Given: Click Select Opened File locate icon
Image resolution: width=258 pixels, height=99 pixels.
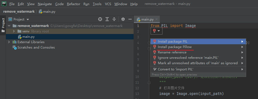Looking at the screenshot, I should pyautogui.click(x=100, y=19).
